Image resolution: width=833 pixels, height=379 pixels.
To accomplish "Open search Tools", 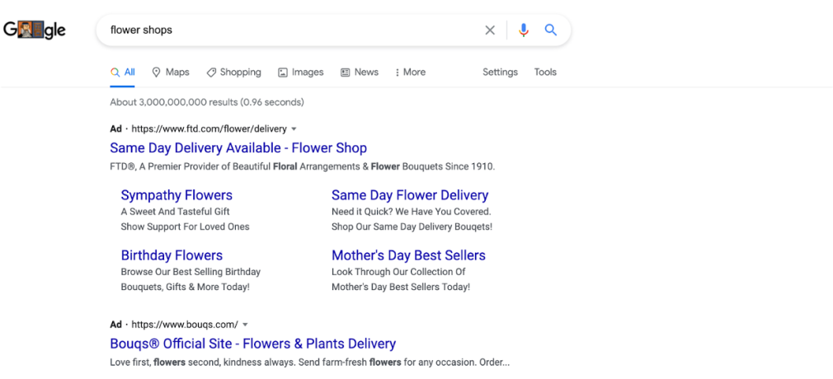I will [545, 73].
